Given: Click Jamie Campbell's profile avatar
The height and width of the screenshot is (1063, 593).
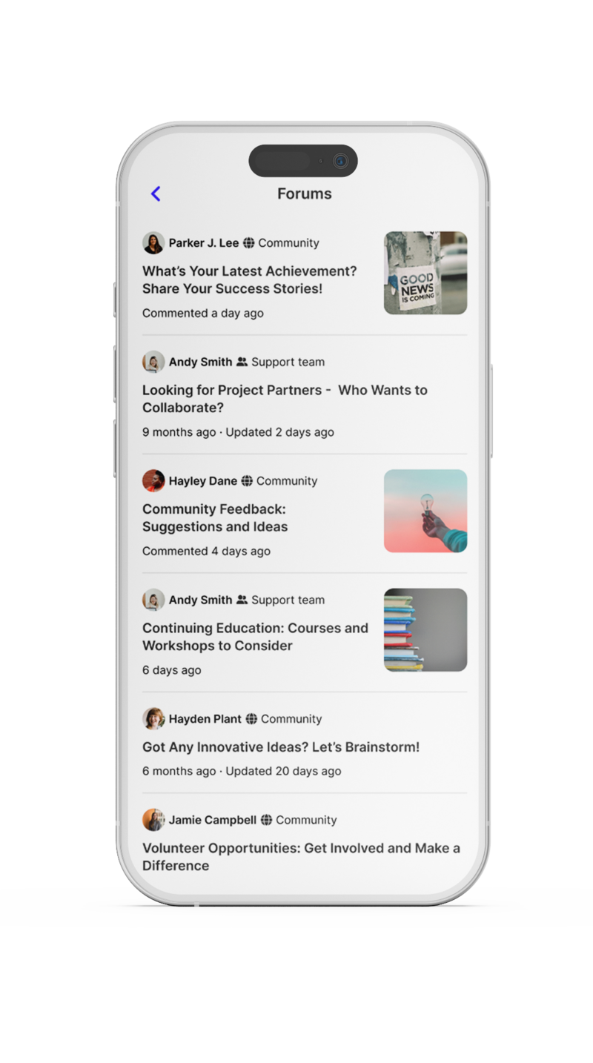Looking at the screenshot, I should click(153, 820).
